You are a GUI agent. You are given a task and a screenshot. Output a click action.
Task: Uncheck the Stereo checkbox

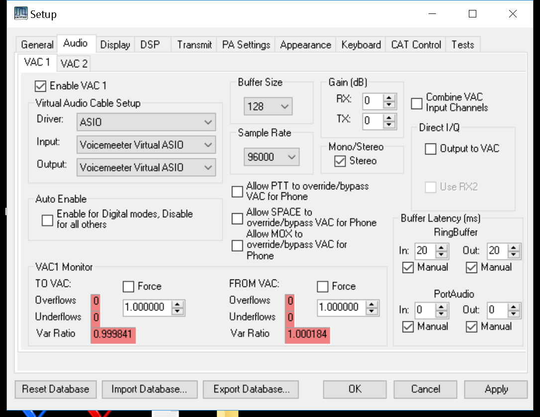click(340, 161)
